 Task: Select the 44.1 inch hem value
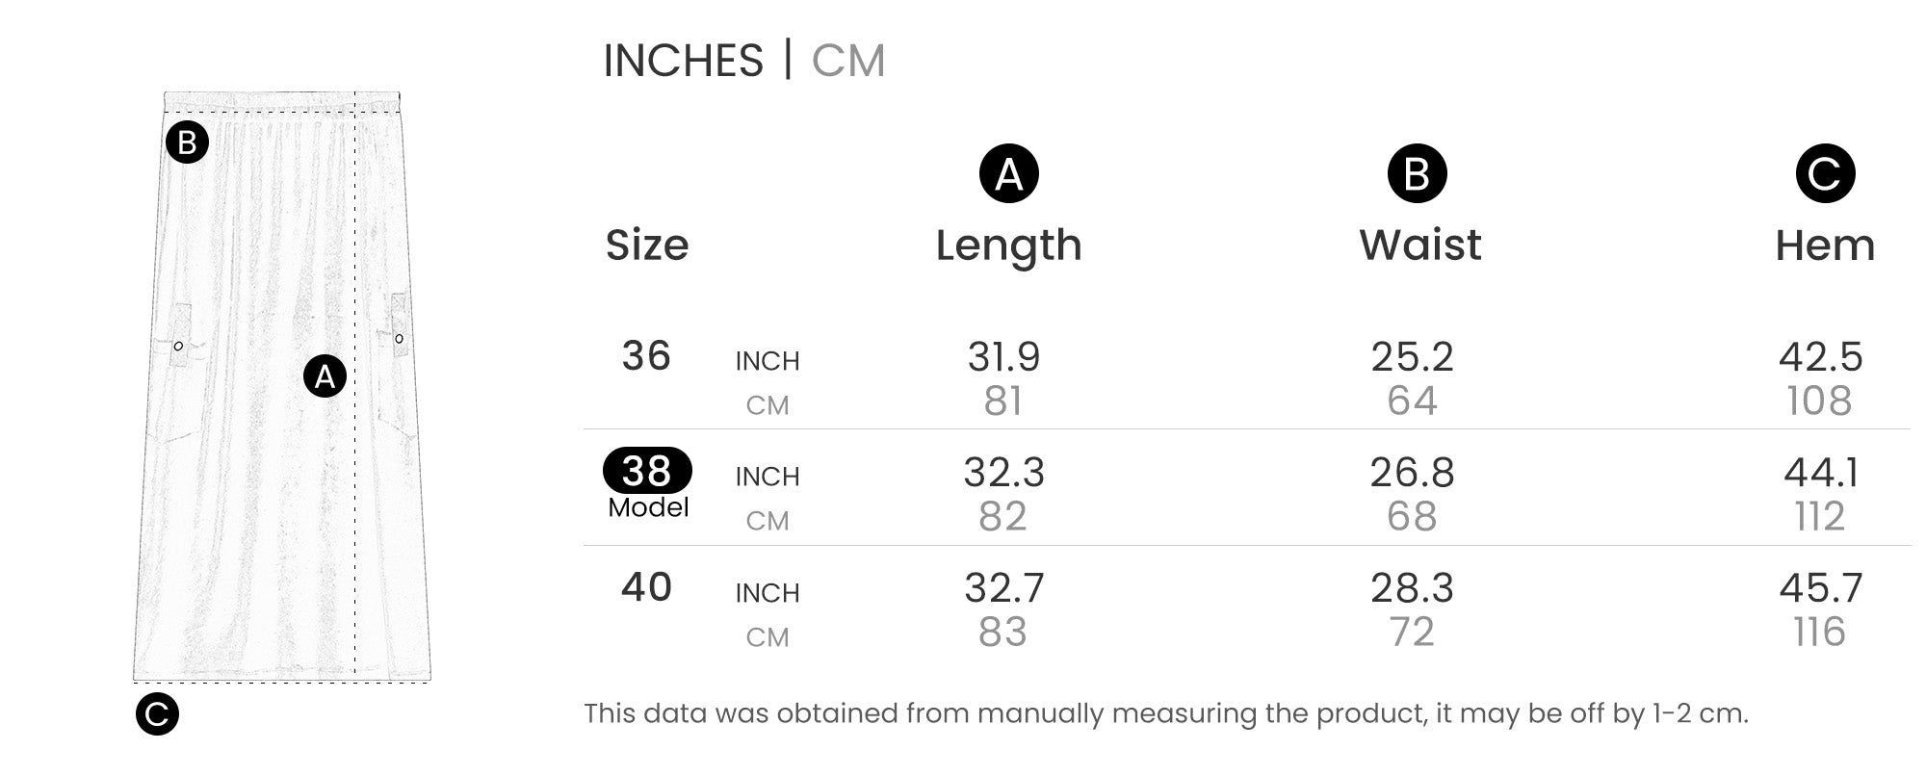click(x=1820, y=473)
